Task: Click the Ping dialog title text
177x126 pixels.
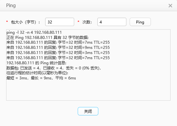Action: (11, 5)
